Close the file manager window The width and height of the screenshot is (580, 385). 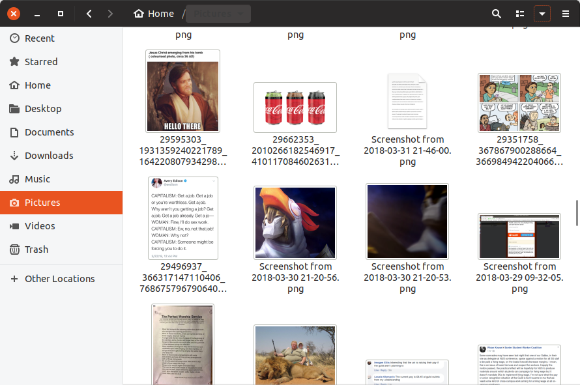pyautogui.click(x=14, y=14)
